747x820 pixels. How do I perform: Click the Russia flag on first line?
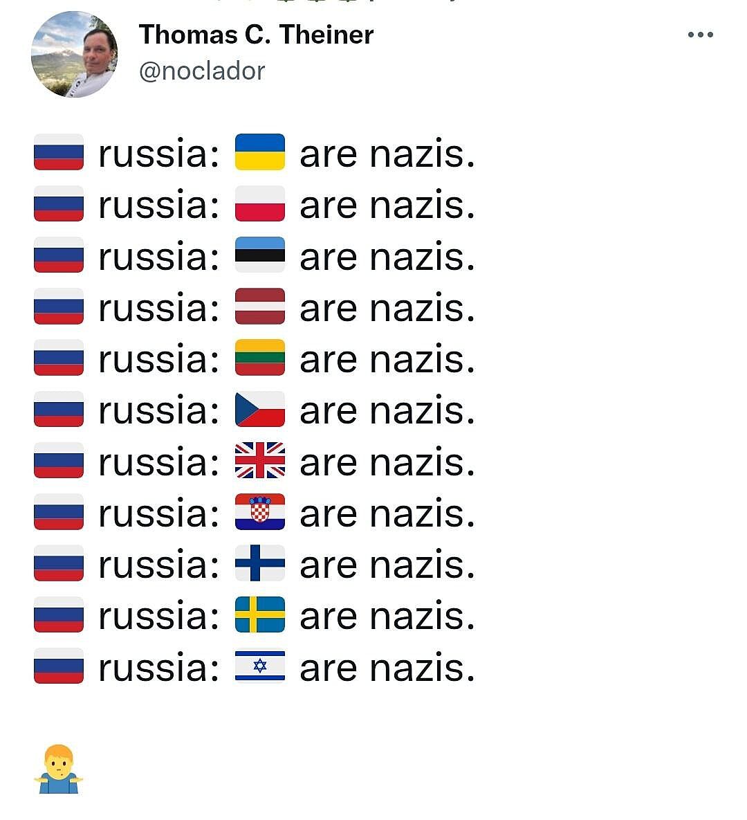pos(59,152)
